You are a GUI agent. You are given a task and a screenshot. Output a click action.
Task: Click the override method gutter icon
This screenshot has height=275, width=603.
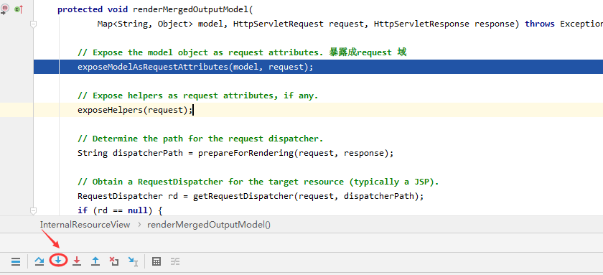tap(5, 9)
